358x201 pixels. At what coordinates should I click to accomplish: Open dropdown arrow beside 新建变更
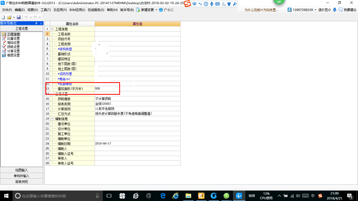(x=156, y=10)
